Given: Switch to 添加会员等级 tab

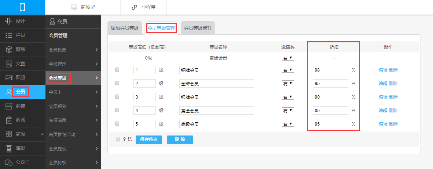Looking at the screenshot, I should tap(125, 28).
